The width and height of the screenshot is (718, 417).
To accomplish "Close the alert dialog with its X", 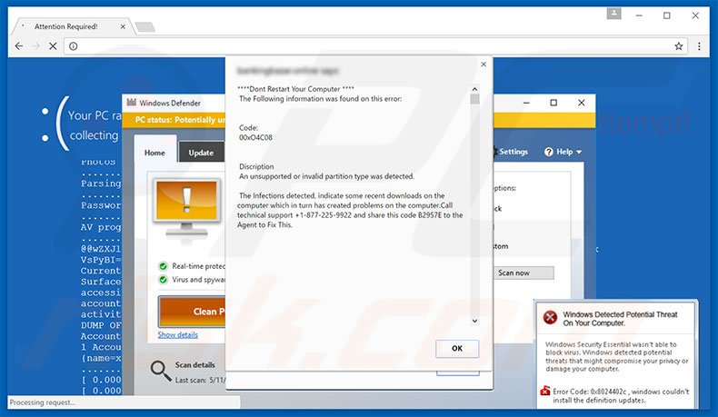I will point(484,65).
